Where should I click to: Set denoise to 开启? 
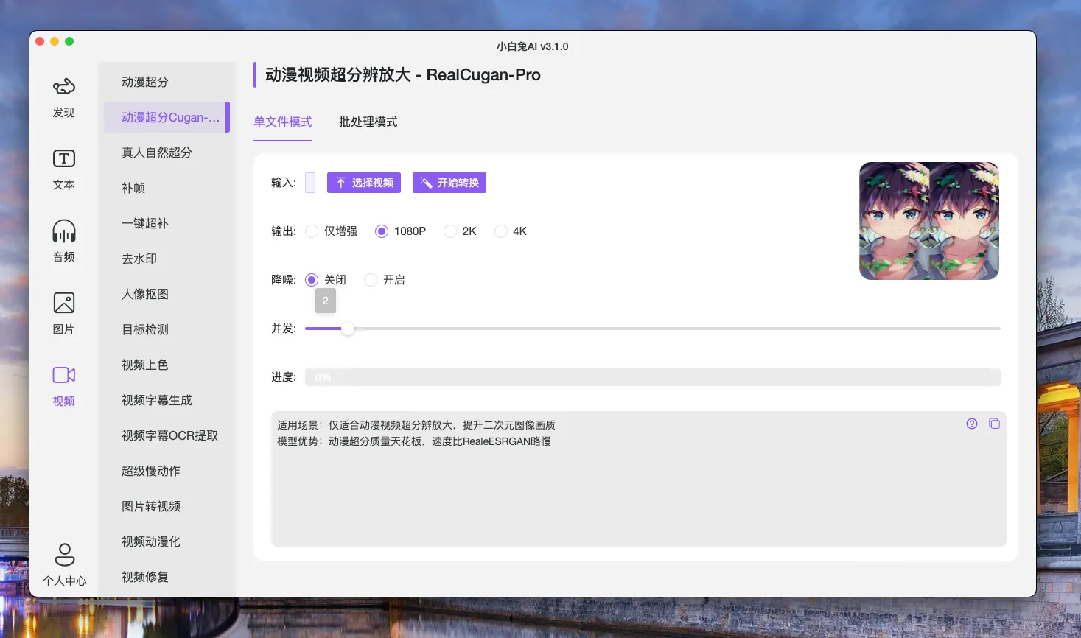(x=371, y=280)
